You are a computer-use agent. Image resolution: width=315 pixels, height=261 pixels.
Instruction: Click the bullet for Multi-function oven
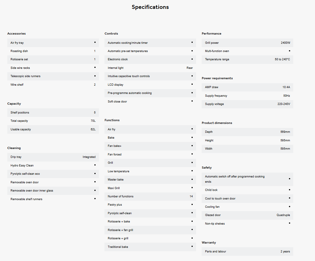tap(289, 51)
